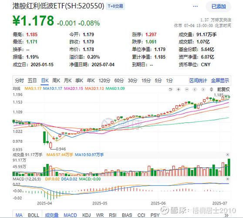Screen dimensions: 243x218
Task: Enable the BIAS indicator
Action: (x=127, y=215)
